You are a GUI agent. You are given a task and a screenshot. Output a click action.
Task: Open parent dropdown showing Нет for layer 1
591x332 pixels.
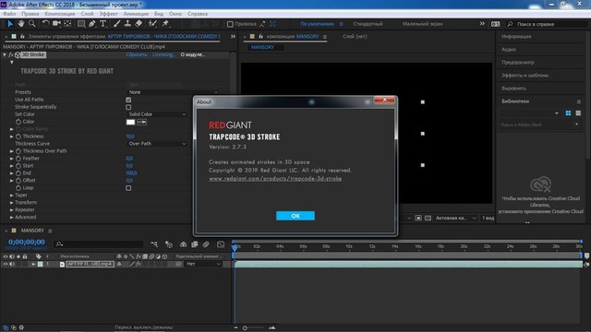(x=203, y=264)
